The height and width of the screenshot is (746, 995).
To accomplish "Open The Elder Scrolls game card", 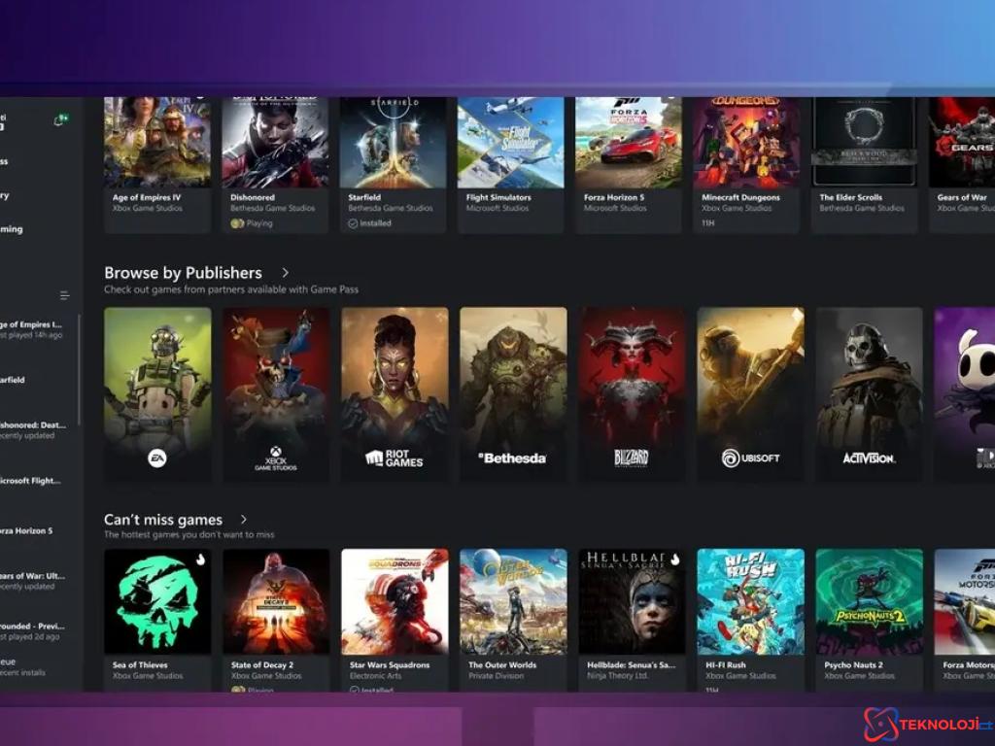I will [864, 165].
